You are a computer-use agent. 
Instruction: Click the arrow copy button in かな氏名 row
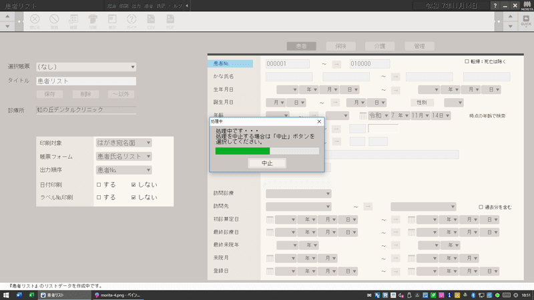click(395, 77)
